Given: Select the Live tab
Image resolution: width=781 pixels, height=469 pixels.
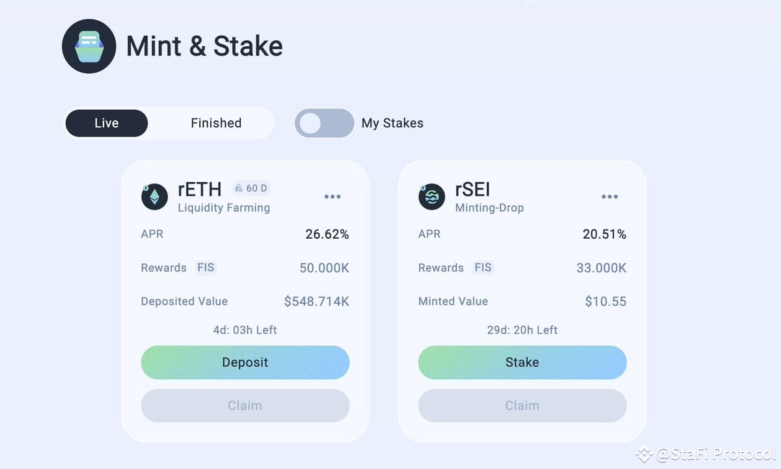Looking at the screenshot, I should [106, 123].
